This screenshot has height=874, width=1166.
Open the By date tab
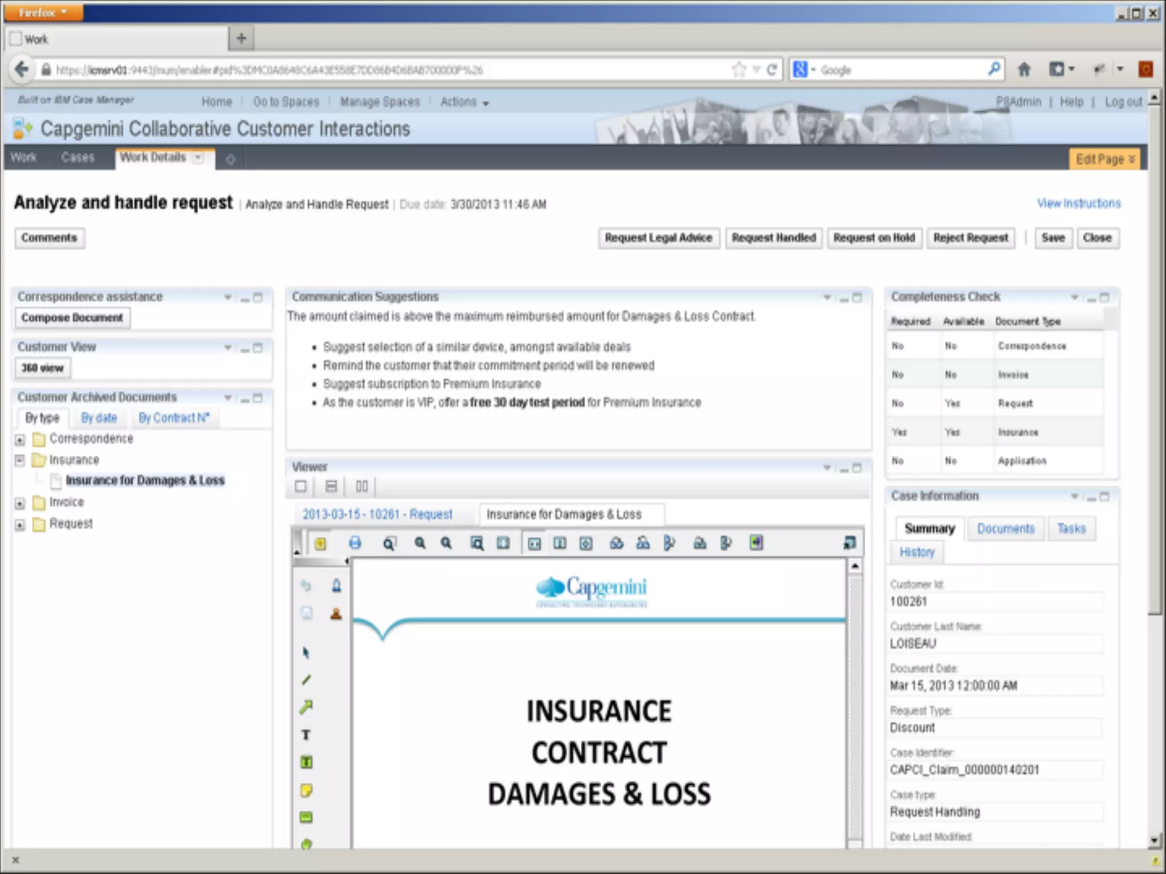point(98,418)
